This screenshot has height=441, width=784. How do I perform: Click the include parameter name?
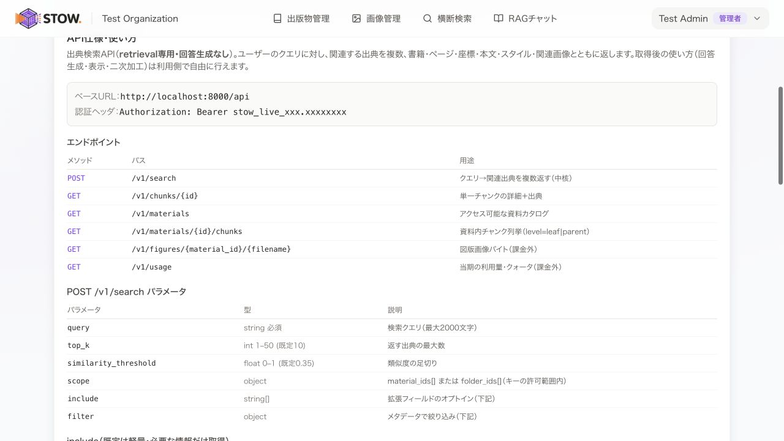tap(83, 399)
